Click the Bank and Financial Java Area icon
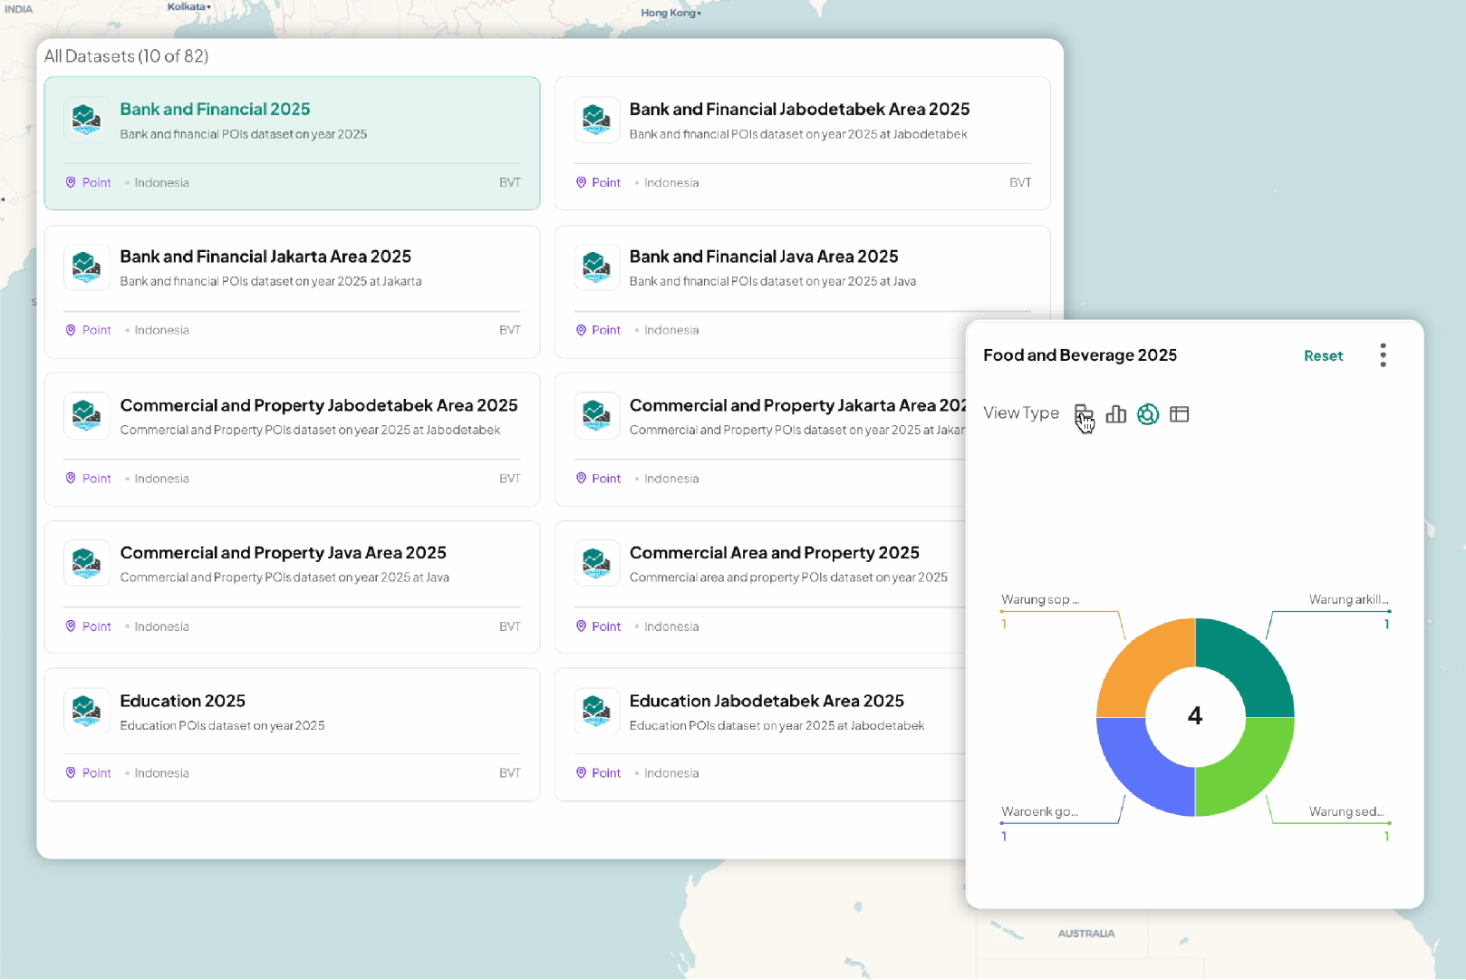 597,267
